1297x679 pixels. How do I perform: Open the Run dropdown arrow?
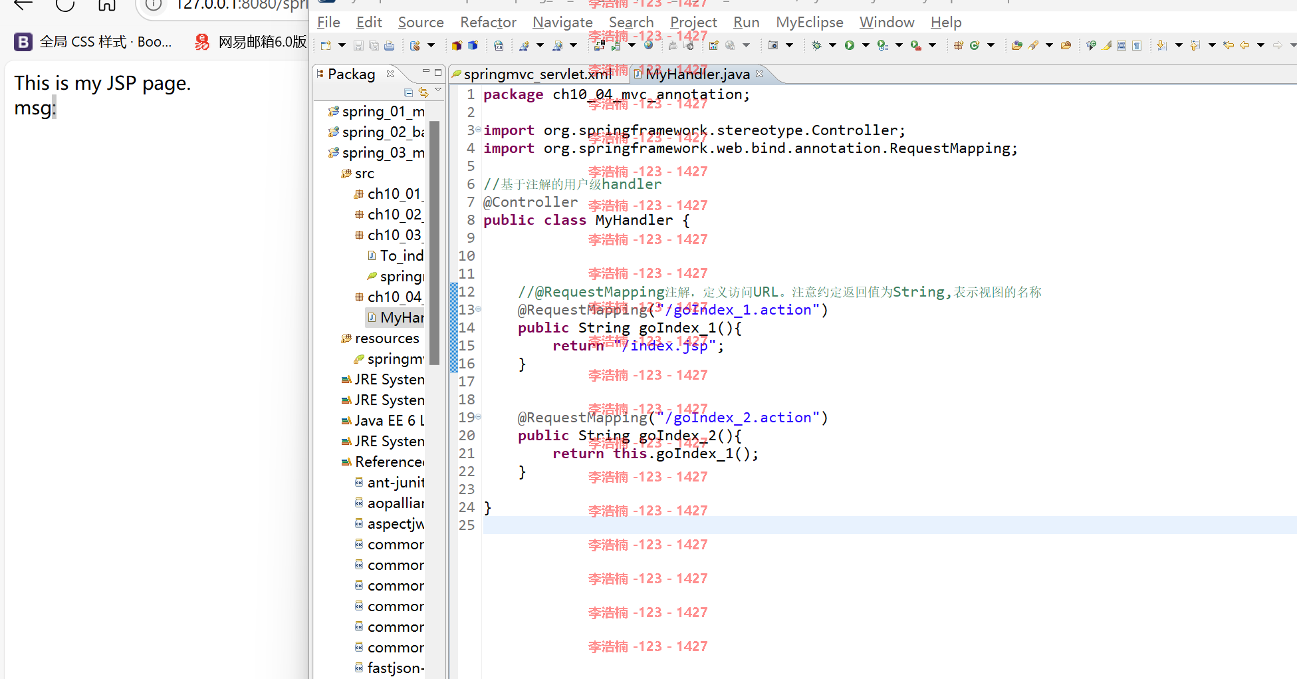866,45
